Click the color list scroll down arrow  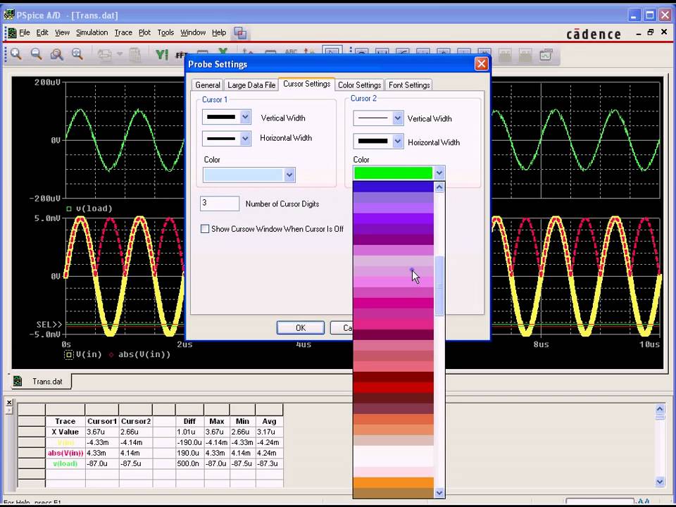[439, 492]
